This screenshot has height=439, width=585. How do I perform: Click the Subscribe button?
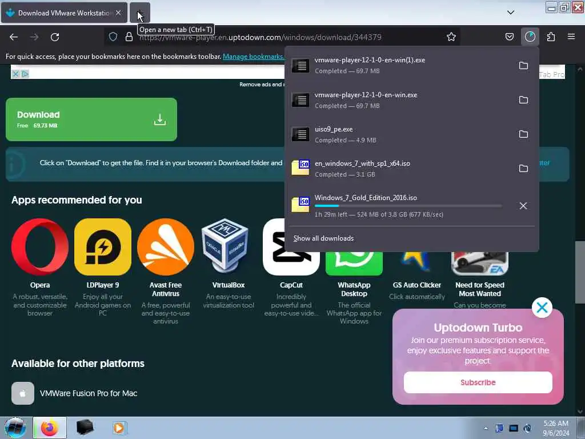point(478,382)
